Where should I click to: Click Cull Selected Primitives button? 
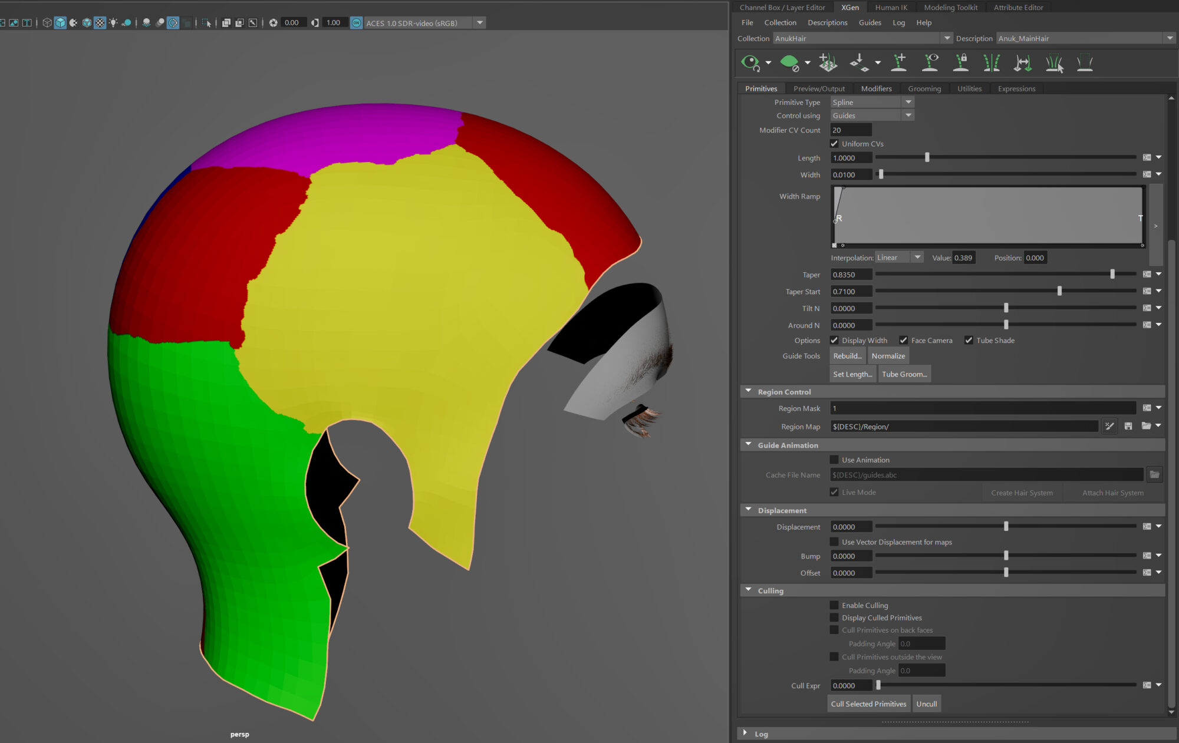pyautogui.click(x=868, y=704)
